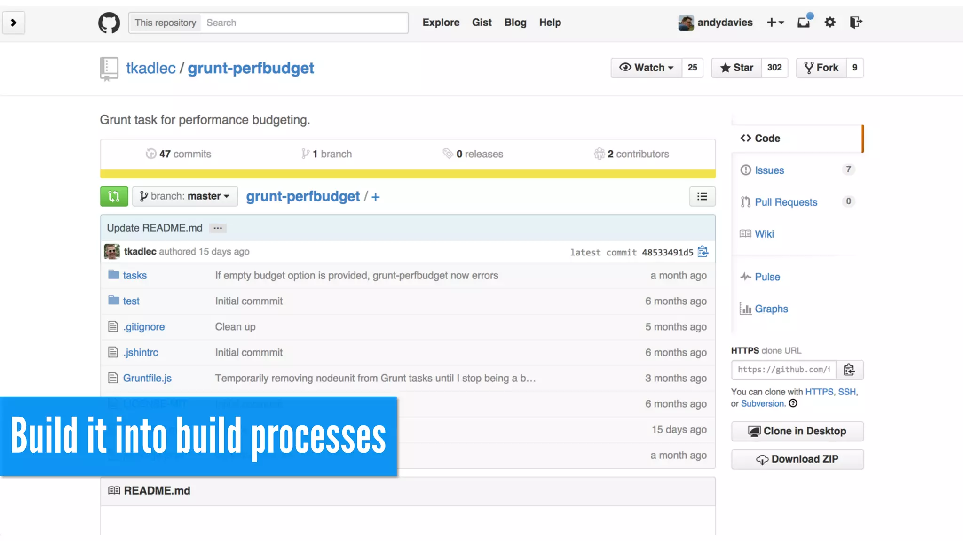Open andydavies user profile
This screenshot has width=963, height=541.
click(x=725, y=23)
